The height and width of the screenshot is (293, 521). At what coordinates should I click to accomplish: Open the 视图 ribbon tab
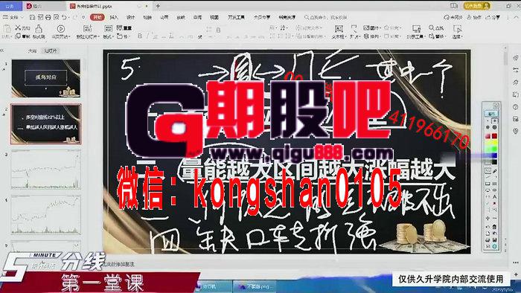coord(214,17)
